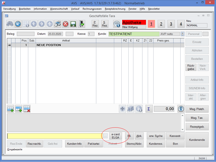This screenshot has height=162, width=216.
Task: Click the blue info icon beside total
Action: pyautogui.click(x=181, y=109)
